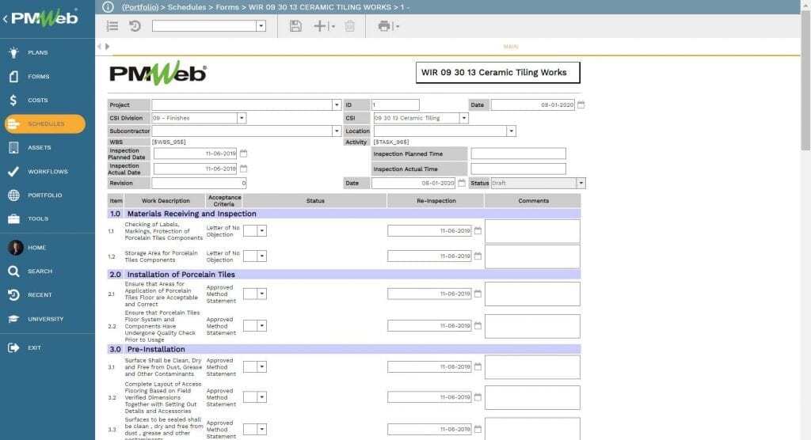Screen dimensions: 811x440
Task: Open Workflows from sidebar
Action: [48, 172]
